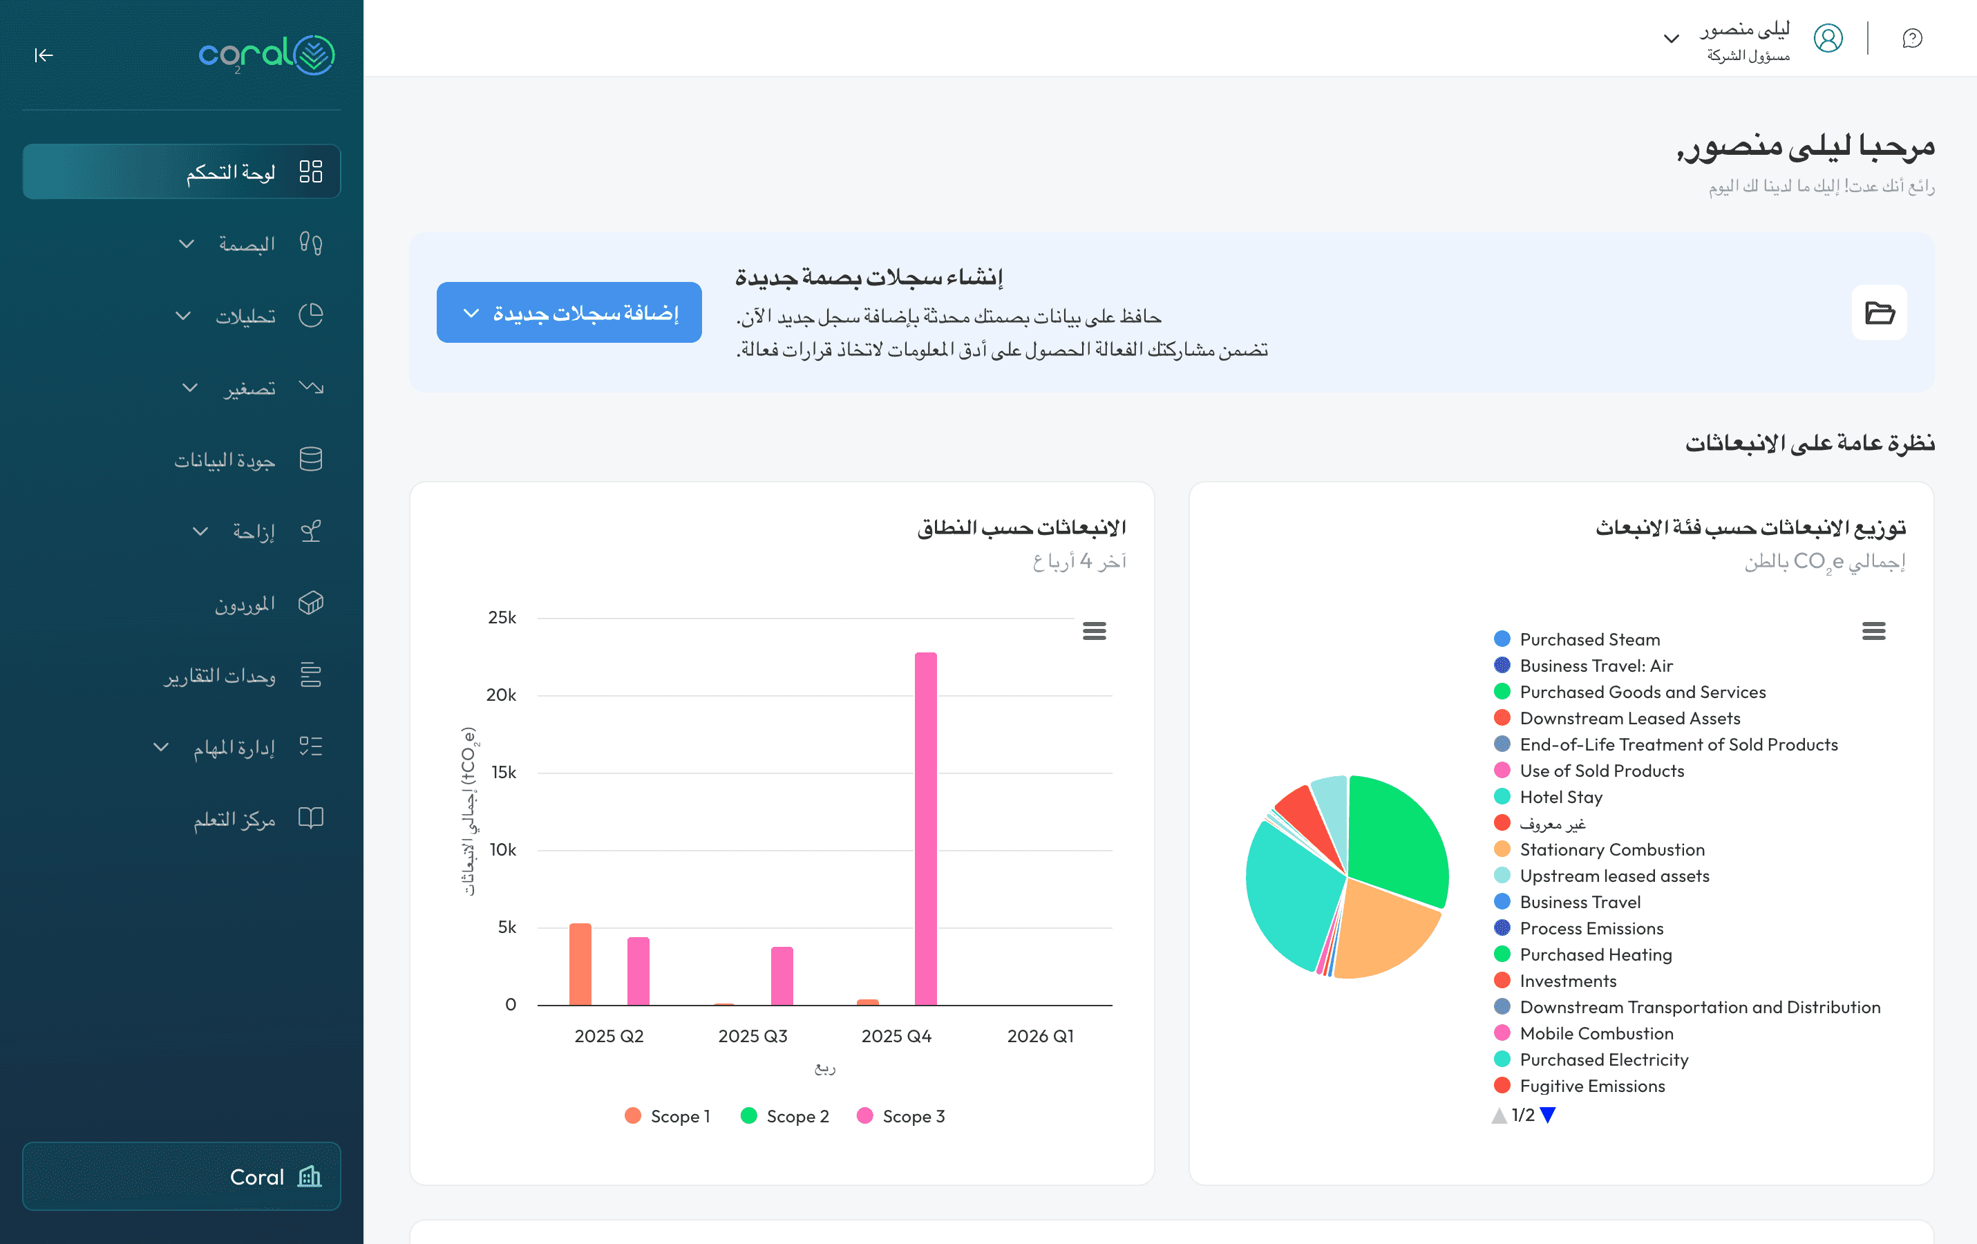Open the pie chart hamburger export menu
Image resolution: width=1977 pixels, height=1244 pixels.
point(1874,630)
